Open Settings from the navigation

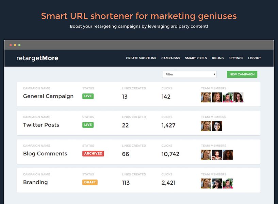(x=236, y=58)
